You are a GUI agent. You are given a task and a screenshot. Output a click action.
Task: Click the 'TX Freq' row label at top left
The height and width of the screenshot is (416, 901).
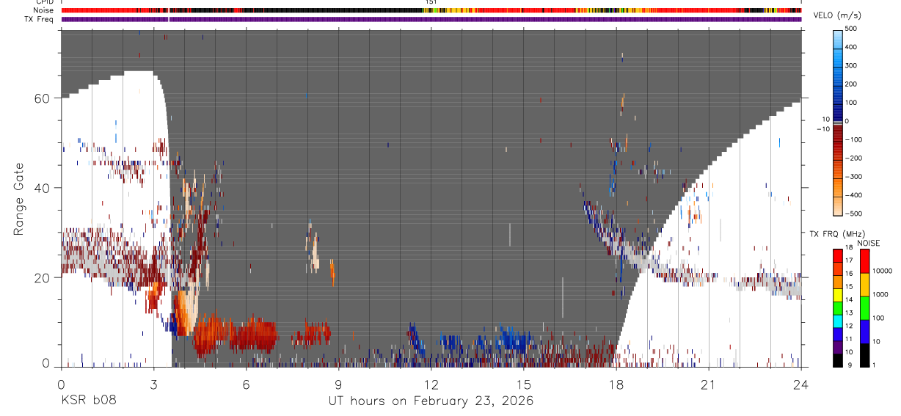coord(40,19)
